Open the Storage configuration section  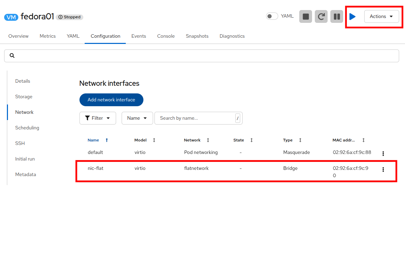(x=24, y=97)
